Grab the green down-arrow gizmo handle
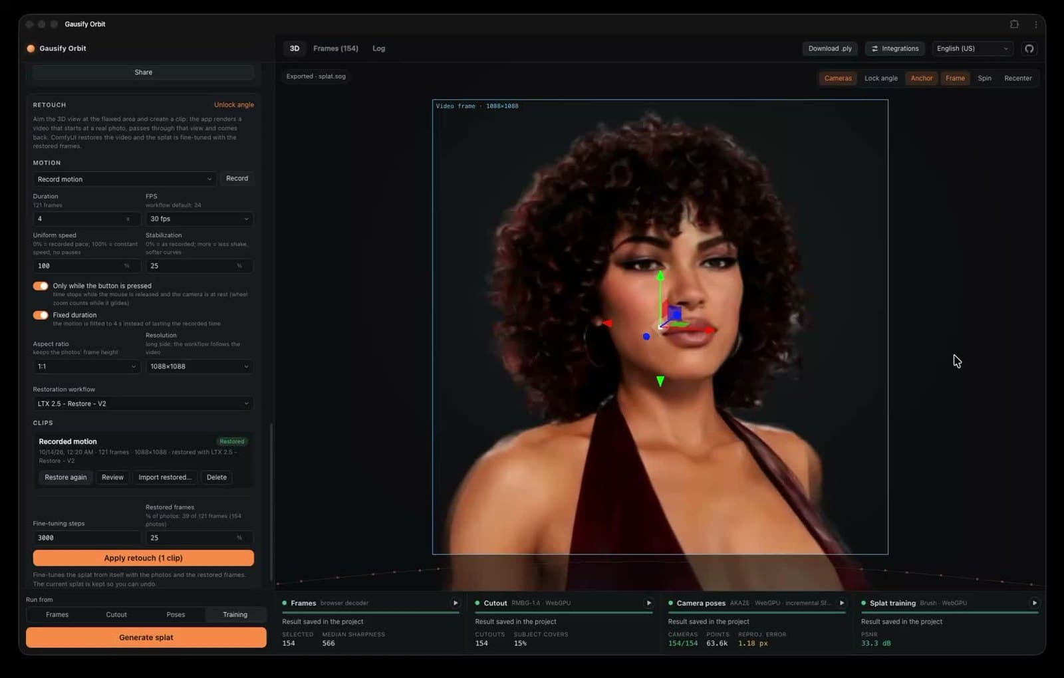This screenshot has width=1064, height=678. click(x=660, y=381)
